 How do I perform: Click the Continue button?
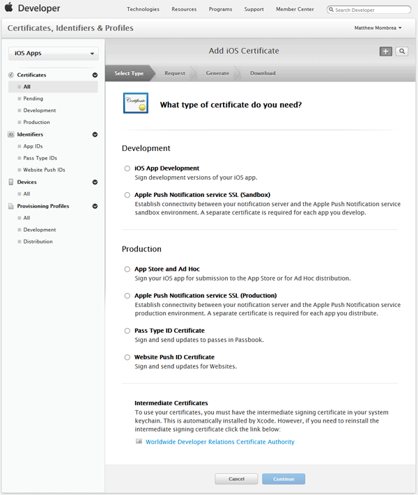pos(284,479)
